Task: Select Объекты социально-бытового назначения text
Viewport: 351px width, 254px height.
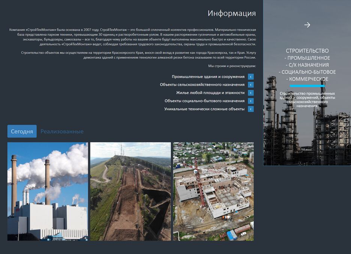Action: 204,101
